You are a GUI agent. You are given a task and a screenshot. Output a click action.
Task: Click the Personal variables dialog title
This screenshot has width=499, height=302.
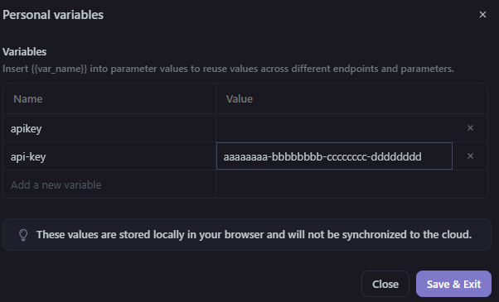pos(53,15)
